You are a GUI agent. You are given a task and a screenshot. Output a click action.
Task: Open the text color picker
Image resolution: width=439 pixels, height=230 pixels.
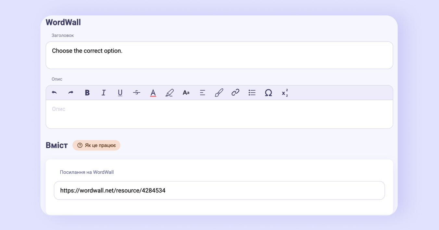pos(153,93)
